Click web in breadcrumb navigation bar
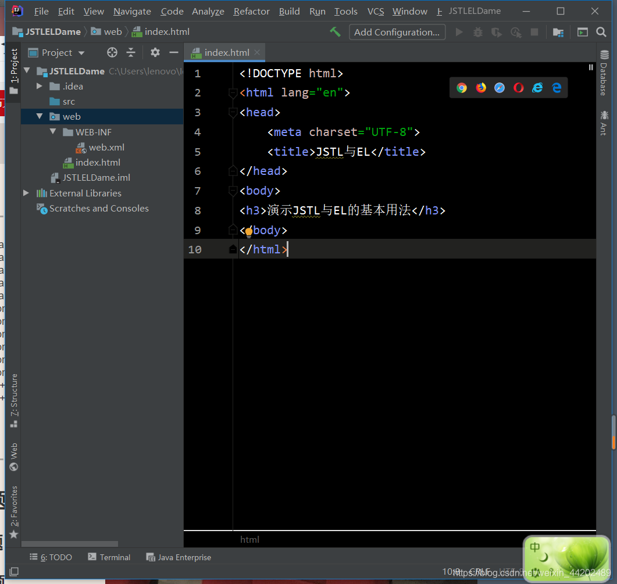 tap(106, 32)
